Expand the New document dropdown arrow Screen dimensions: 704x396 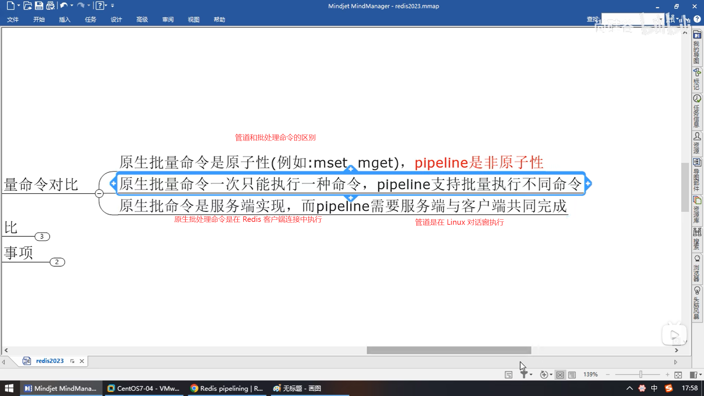pos(19,6)
